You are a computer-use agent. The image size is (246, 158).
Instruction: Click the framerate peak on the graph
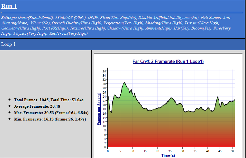click(x=124, y=83)
